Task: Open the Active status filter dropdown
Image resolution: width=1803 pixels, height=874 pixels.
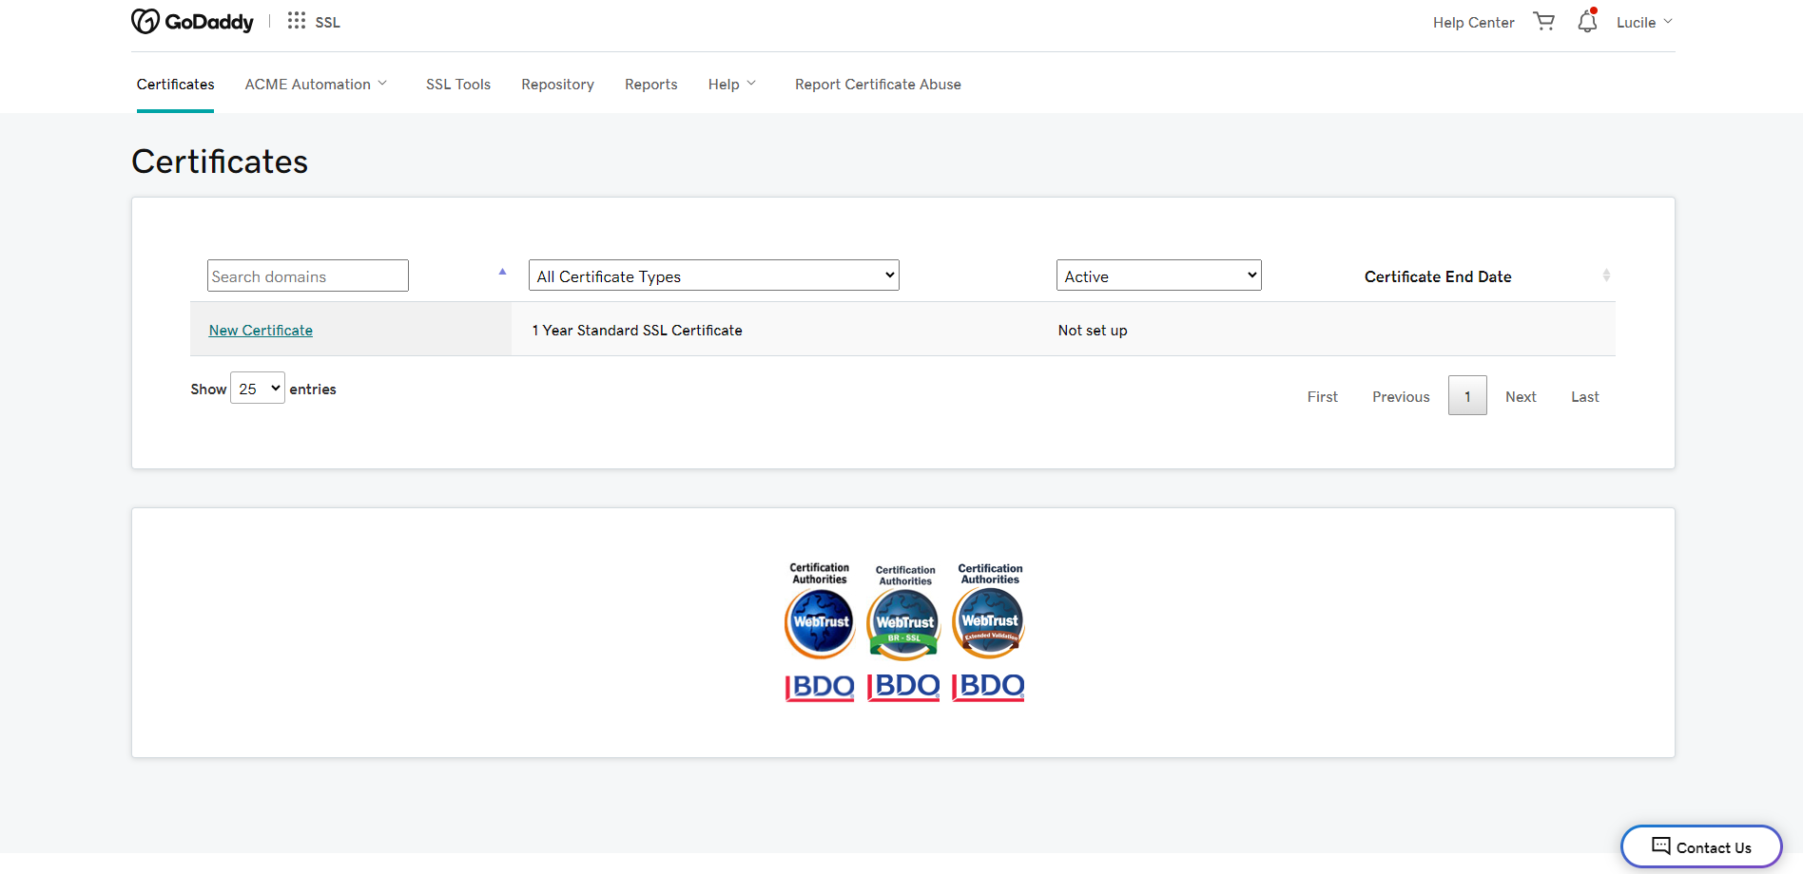Action: tap(1158, 275)
